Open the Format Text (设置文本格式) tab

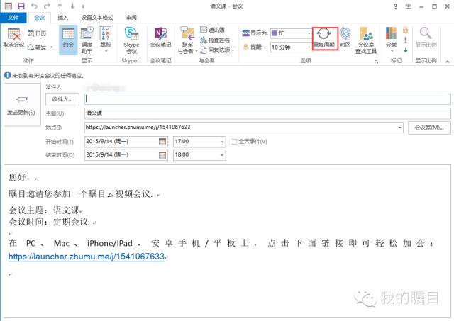click(97, 18)
